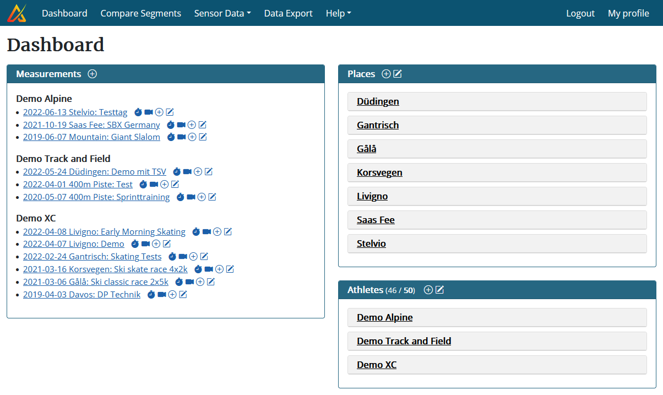Screen dimensions: 663x395
Task: Edit the athletes list
Action: [440, 289]
